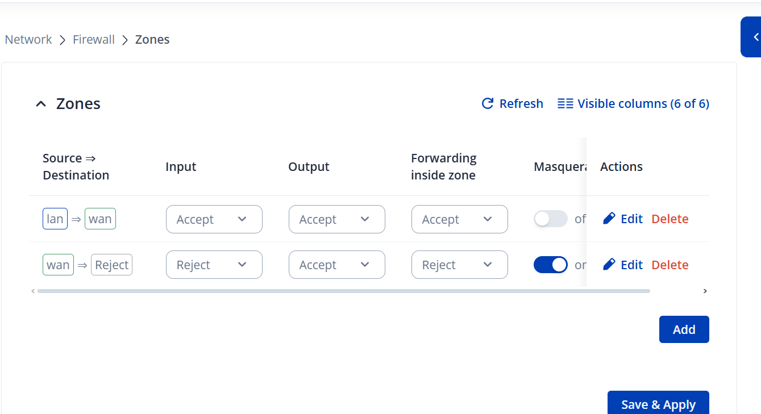Click Save & Apply button
This screenshot has width=761, height=414.
[x=658, y=404]
